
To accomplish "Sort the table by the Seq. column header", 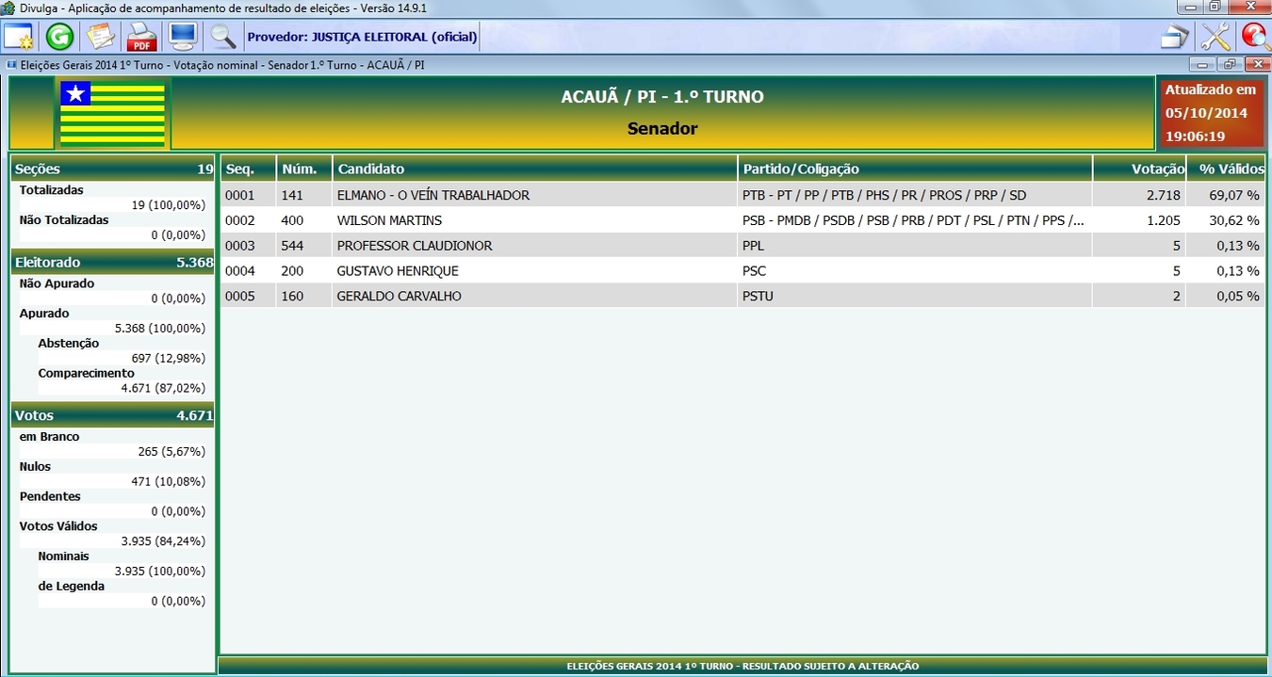I will [x=249, y=169].
